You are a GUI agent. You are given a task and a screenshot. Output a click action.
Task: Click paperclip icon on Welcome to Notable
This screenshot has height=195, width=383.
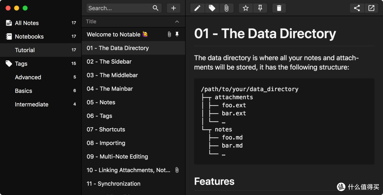(x=169, y=34)
